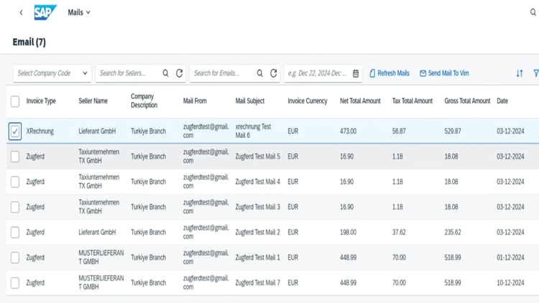Open the date range calendar picker

coord(356,73)
